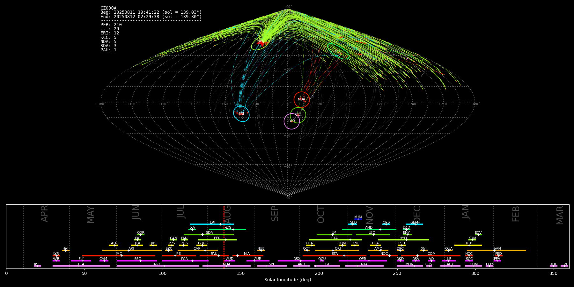Screen dimensions: 574x287
Task: Click the legend entry KCG: 5
Action: [108, 37]
